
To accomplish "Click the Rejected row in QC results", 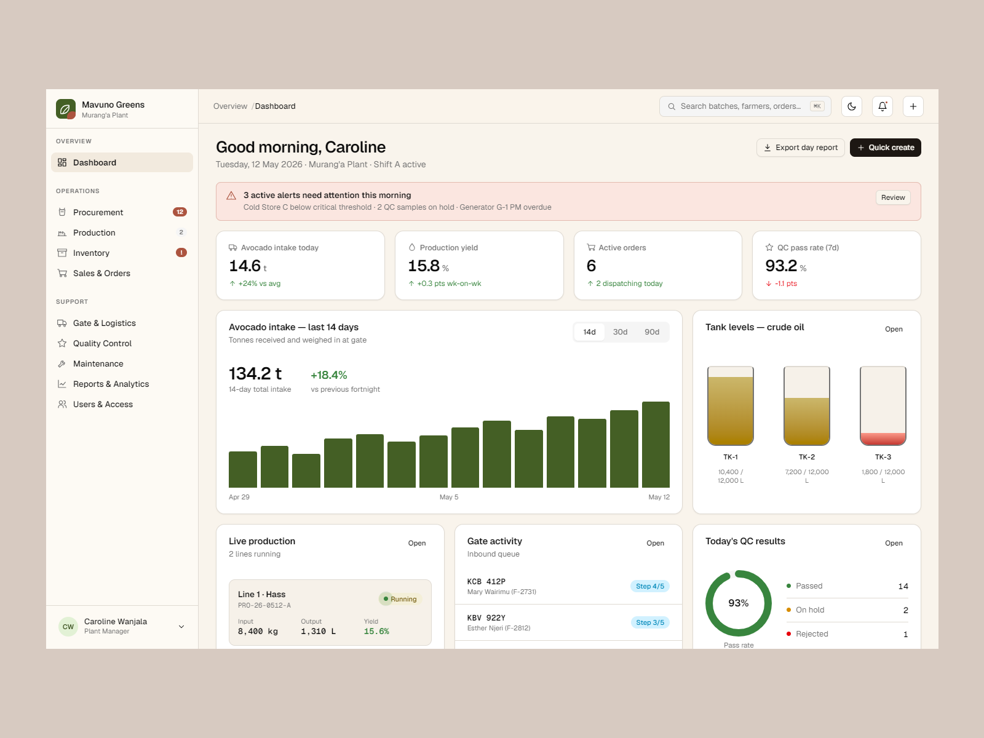I will click(847, 634).
